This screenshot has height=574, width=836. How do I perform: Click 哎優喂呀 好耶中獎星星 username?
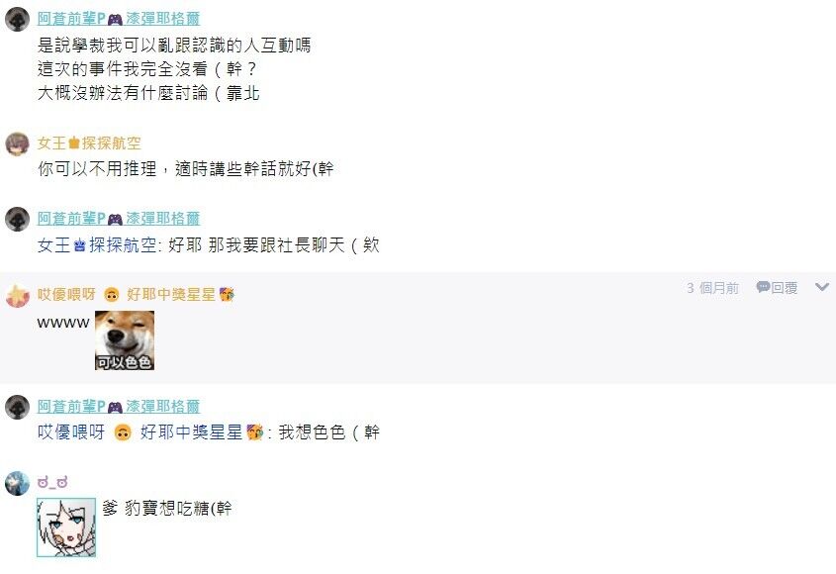tap(136, 295)
